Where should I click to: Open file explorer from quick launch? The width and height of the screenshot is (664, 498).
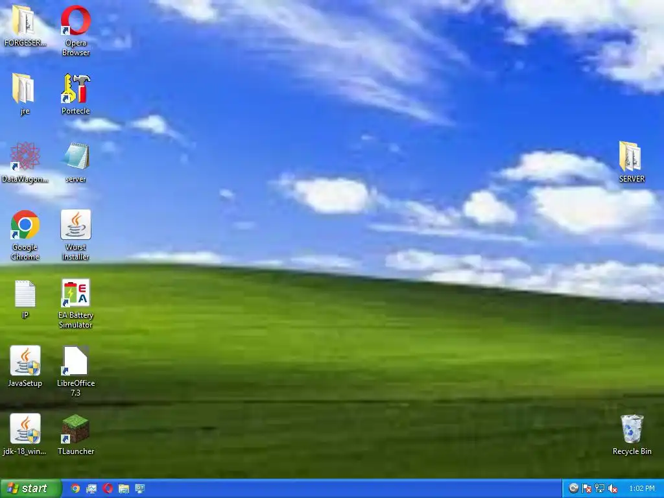click(124, 488)
